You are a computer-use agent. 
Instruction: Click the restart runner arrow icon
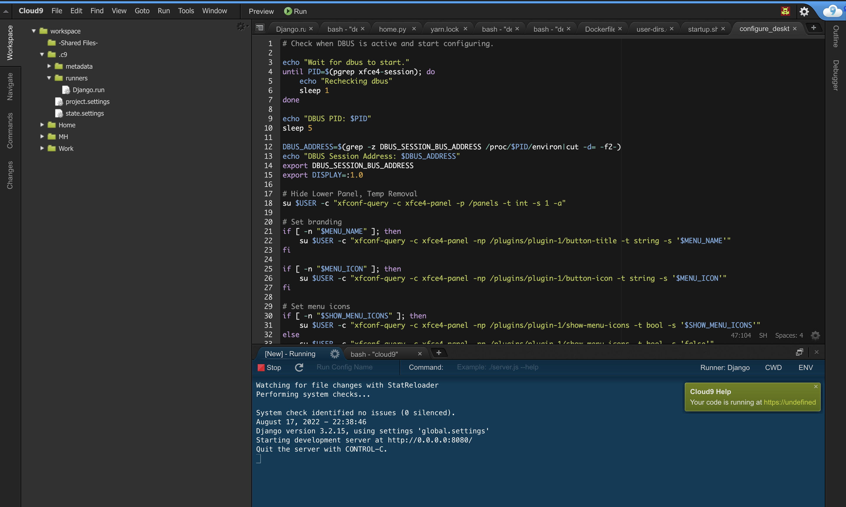tap(299, 368)
